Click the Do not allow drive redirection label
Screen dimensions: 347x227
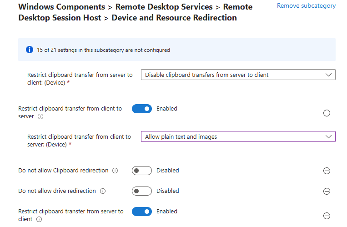(57, 191)
